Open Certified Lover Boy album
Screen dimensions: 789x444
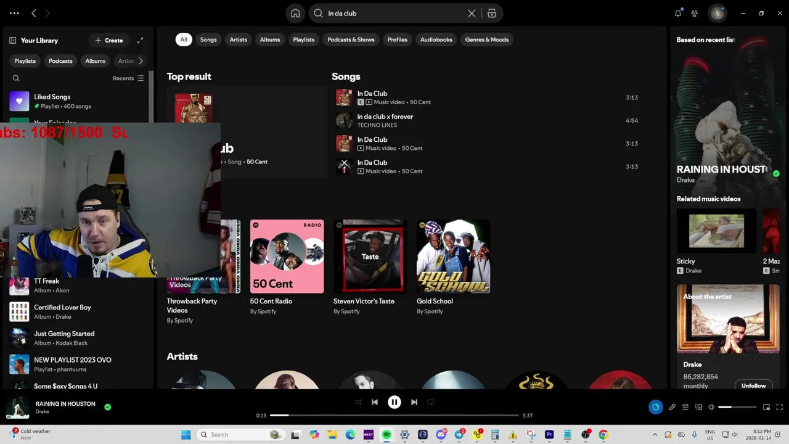click(x=77, y=311)
